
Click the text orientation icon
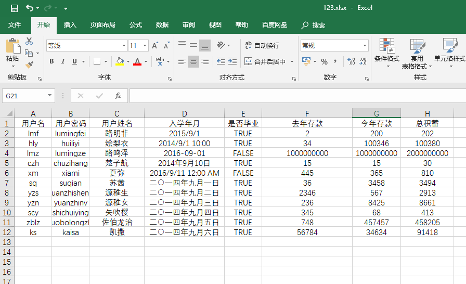(221, 45)
